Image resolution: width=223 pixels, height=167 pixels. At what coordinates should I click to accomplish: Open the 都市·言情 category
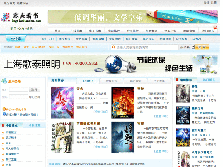point(98,39)
